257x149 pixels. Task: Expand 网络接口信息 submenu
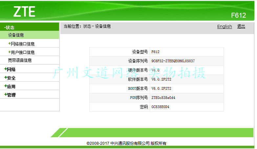pos(21,44)
